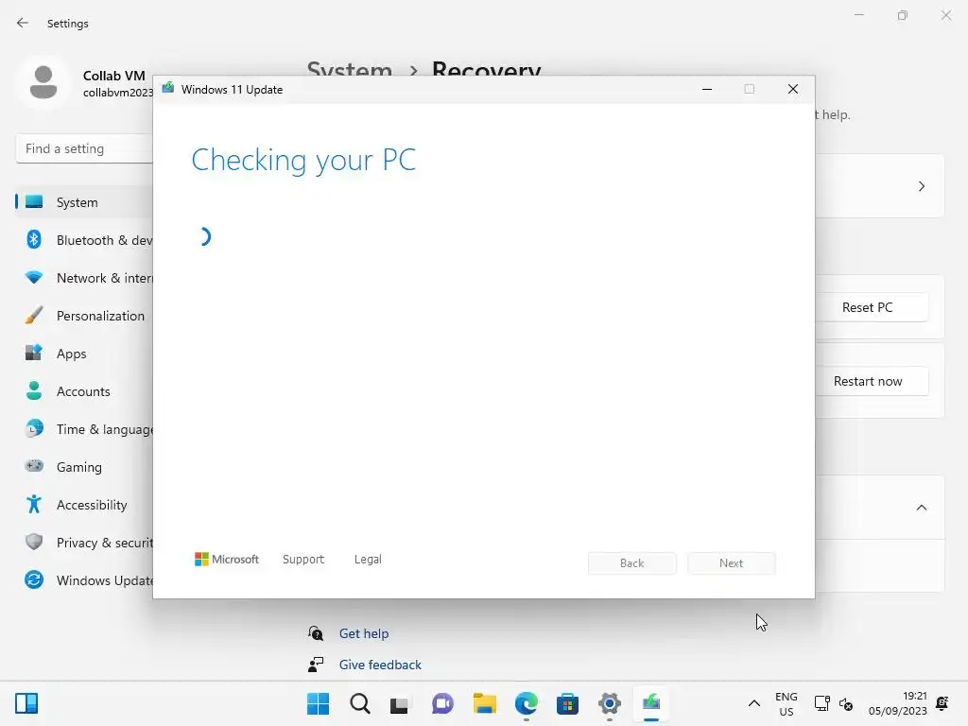Open taskbar Search
Screen dimensions: 968x726
[360, 703]
